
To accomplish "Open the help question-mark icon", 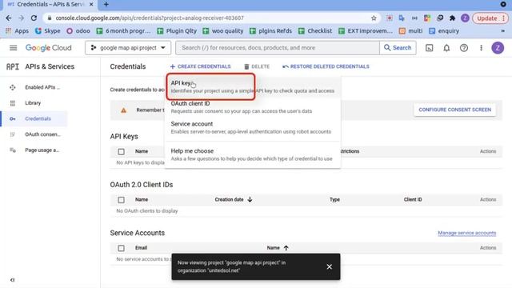I will tap(464, 48).
